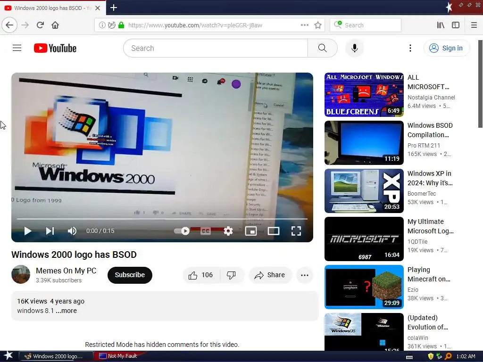Go back with the browser back arrow
The height and width of the screenshot is (362, 483).
coord(9,25)
